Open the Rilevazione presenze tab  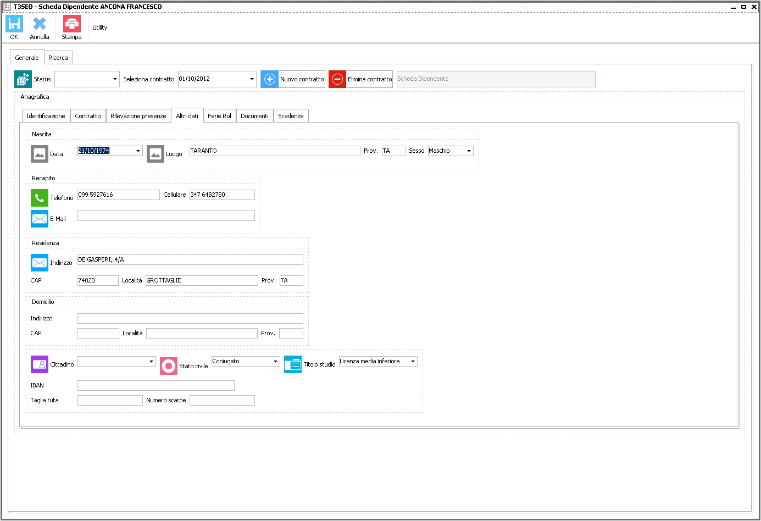[138, 116]
